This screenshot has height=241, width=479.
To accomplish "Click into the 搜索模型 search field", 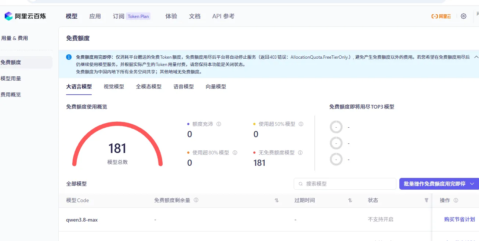I will [x=345, y=184].
